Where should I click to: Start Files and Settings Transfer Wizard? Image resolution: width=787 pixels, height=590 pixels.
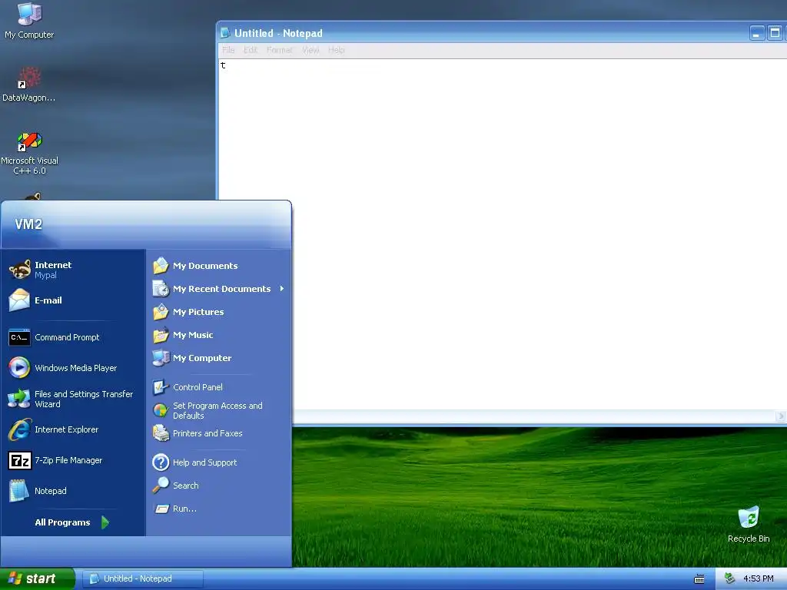point(73,399)
